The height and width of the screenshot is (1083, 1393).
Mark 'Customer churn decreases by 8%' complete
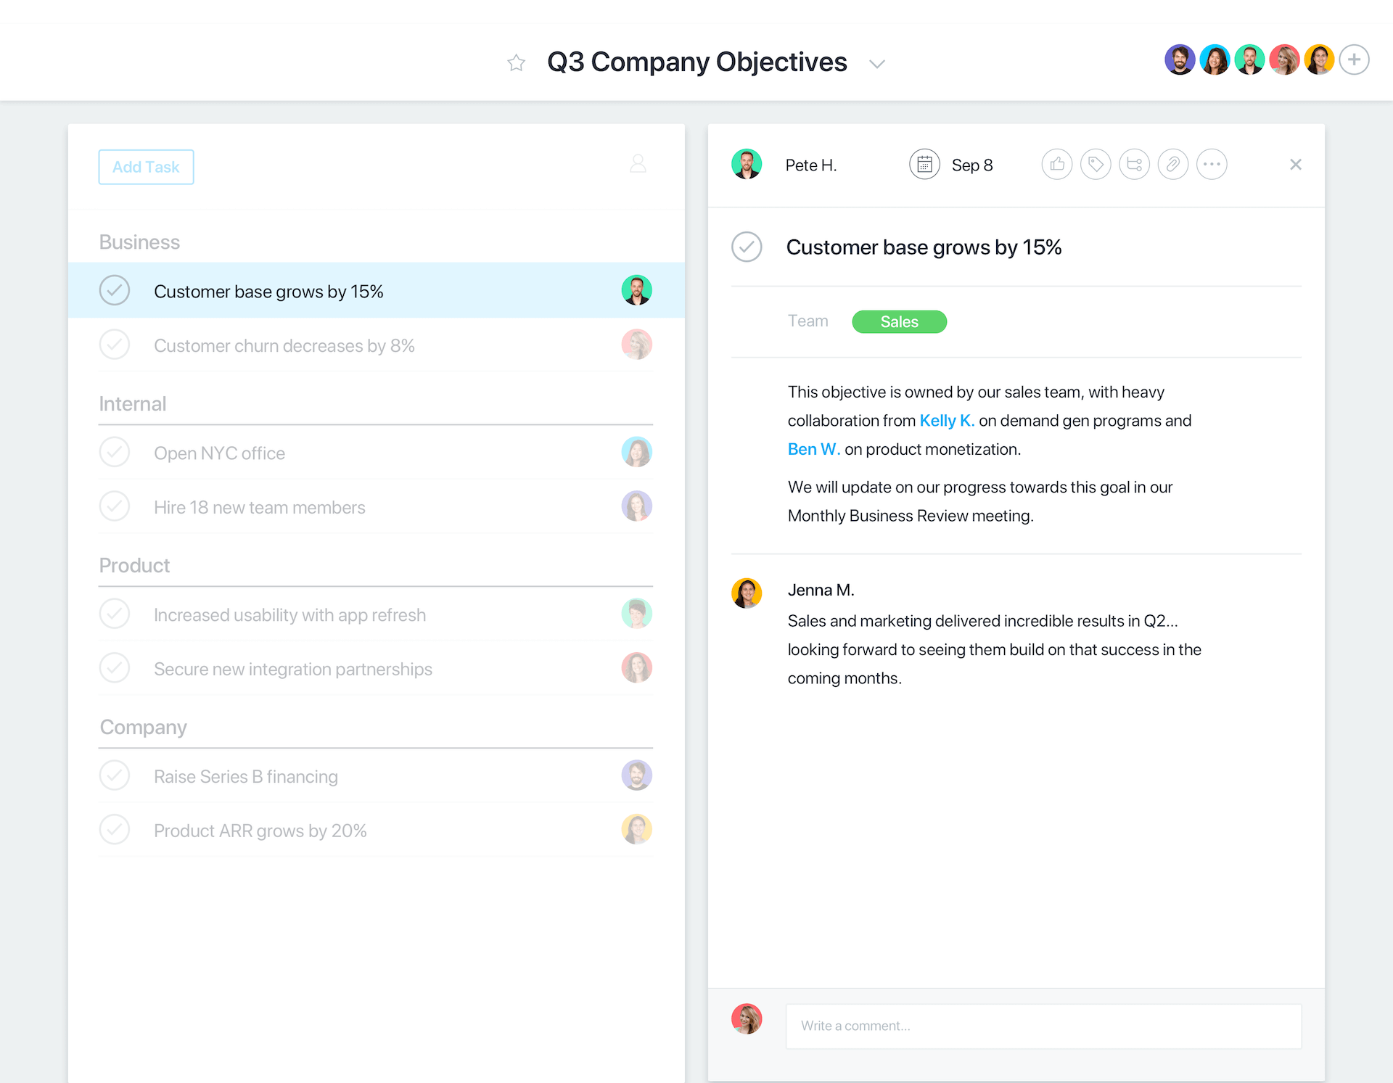click(115, 345)
